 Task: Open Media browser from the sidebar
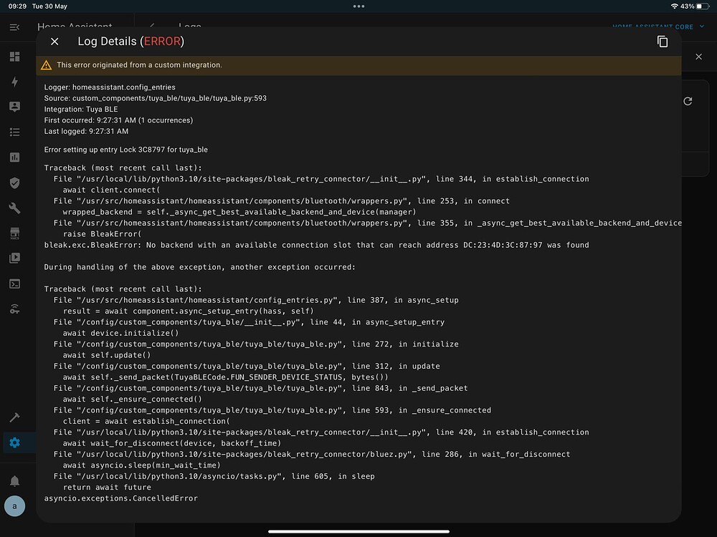[15, 258]
